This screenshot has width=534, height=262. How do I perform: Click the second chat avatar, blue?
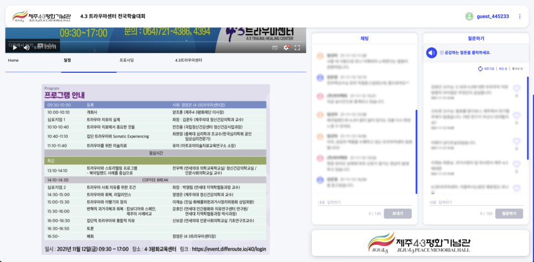point(320,77)
